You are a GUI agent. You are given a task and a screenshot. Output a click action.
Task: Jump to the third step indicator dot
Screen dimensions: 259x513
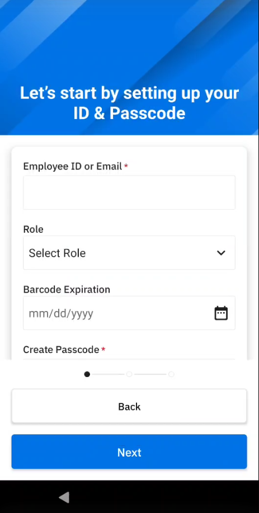point(171,374)
